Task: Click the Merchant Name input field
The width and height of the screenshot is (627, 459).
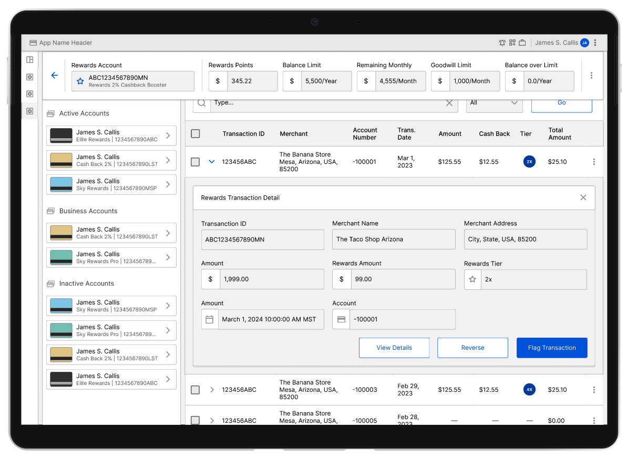Action: coord(394,239)
